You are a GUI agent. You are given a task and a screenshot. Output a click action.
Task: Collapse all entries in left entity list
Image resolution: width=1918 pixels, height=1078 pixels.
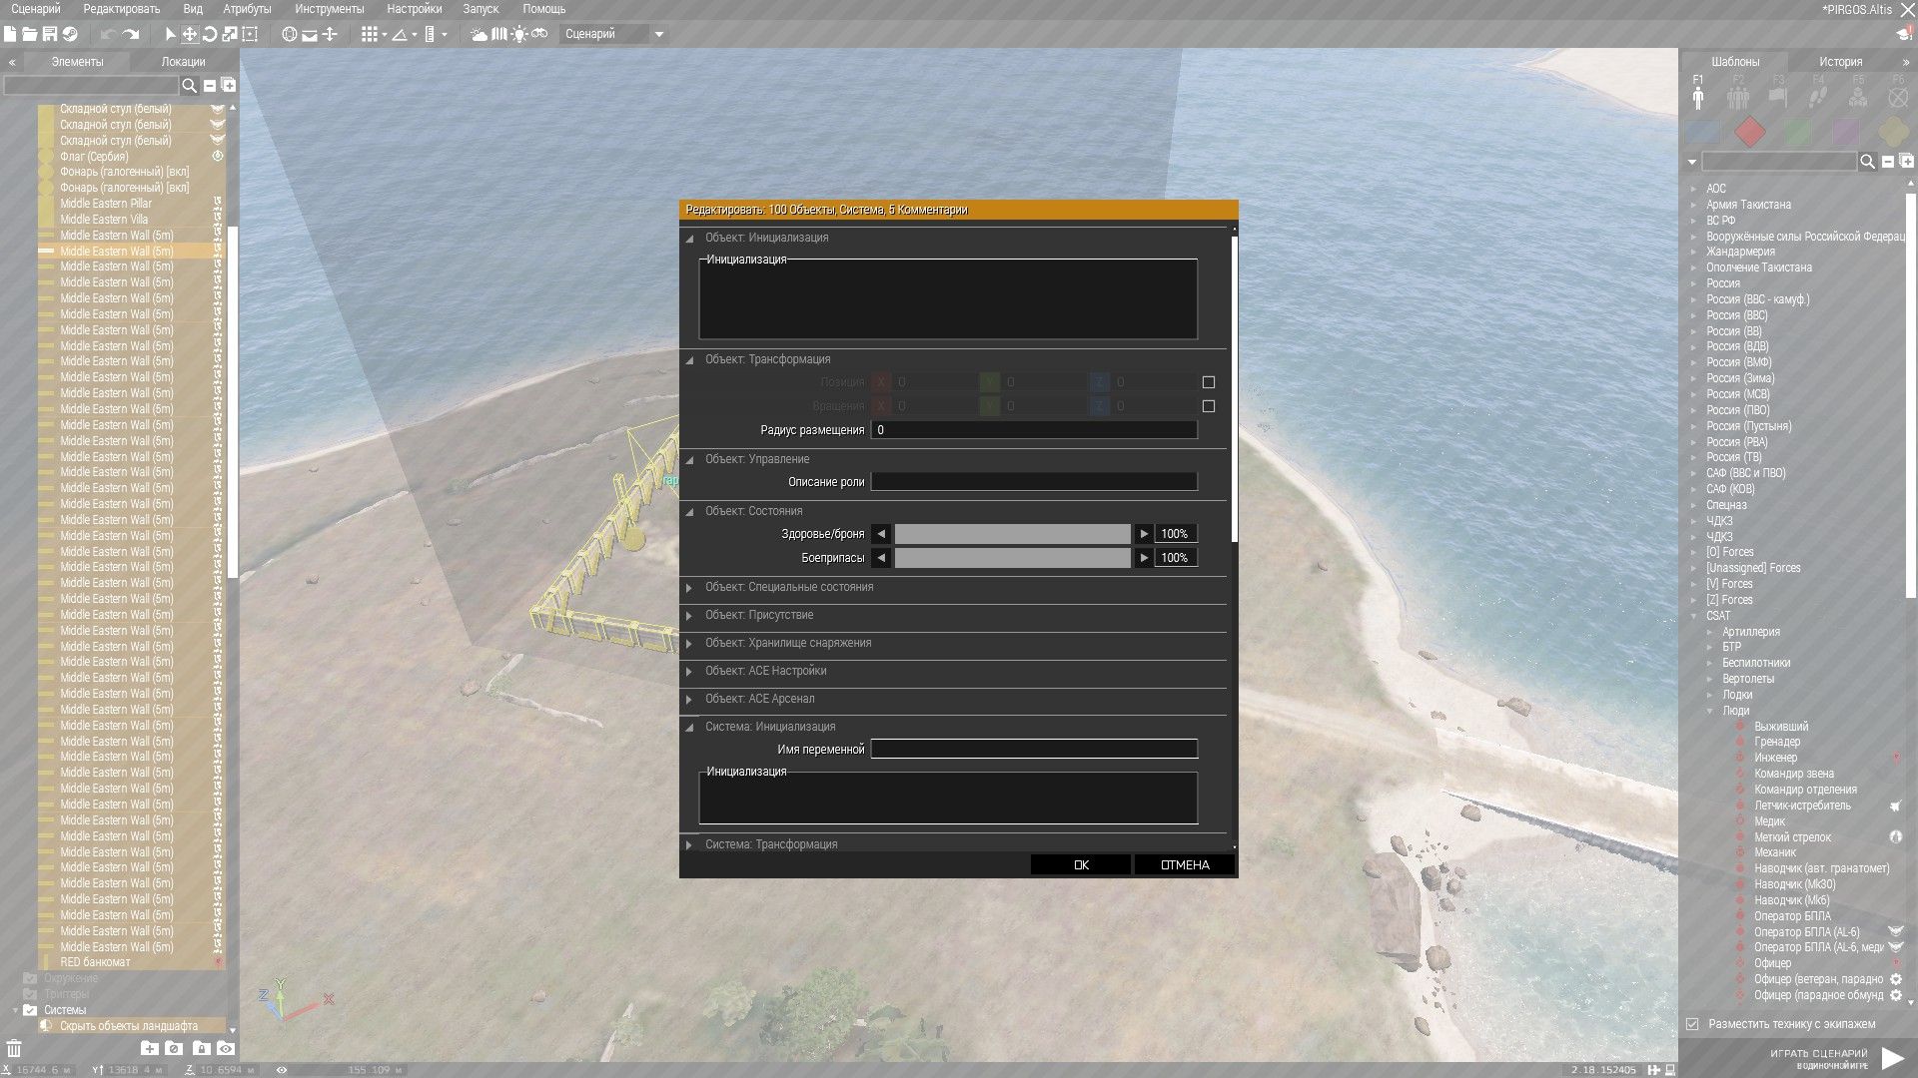point(210,86)
